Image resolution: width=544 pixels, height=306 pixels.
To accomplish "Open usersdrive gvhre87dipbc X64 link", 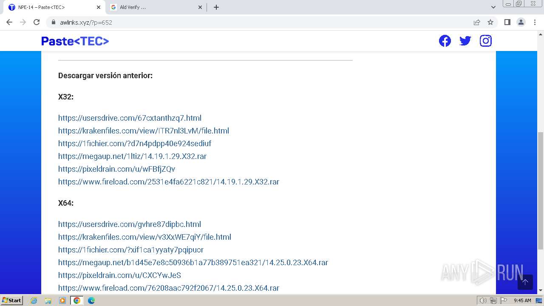I will coord(130,224).
